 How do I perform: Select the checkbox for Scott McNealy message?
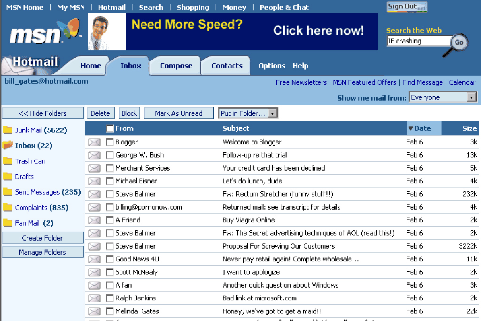110,272
